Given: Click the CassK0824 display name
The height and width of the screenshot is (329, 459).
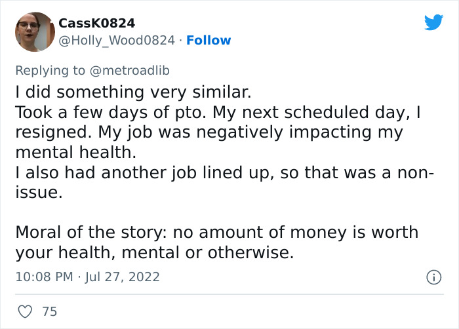Looking at the screenshot, I should (97, 23).
